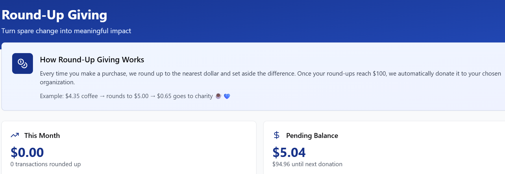Click the coffee cup emoji
Screen dimensions: 505x174
click(x=219, y=96)
